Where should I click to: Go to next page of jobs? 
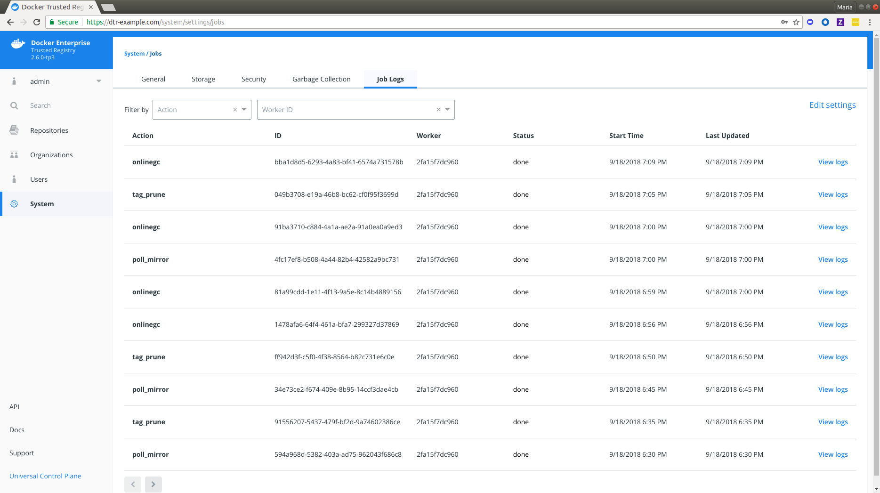coord(153,484)
